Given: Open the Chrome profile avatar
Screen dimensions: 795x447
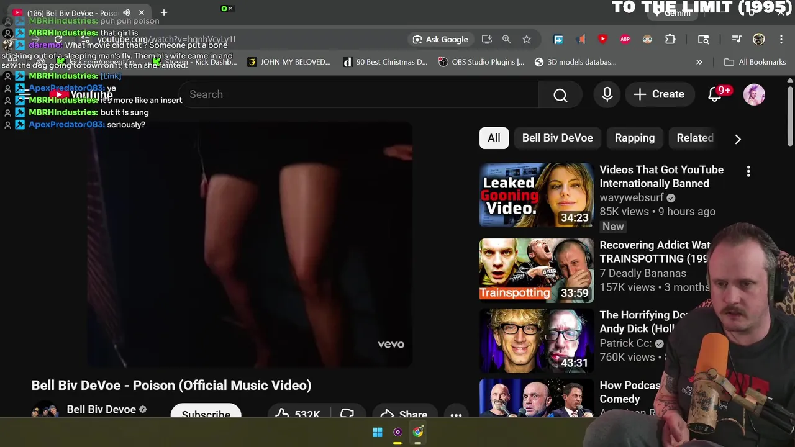Looking at the screenshot, I should tap(758, 39).
